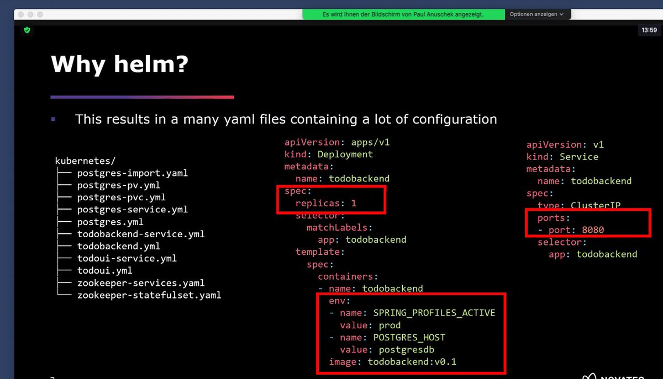Click the green screen sharing notification banner
The image size is (663, 379).
tap(403, 14)
